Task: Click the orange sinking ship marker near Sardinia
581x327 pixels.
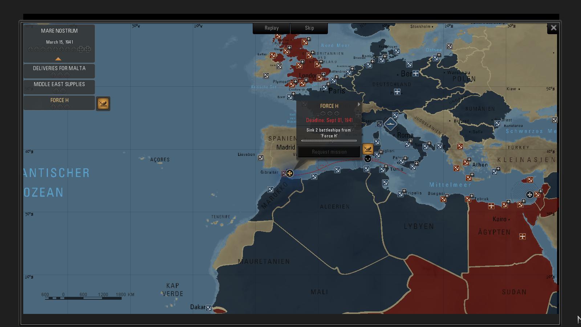Action: [367, 149]
